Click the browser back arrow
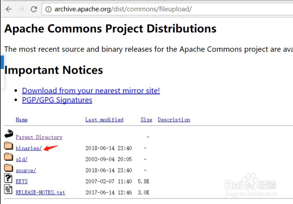The width and height of the screenshot is (293, 204). (x=9, y=9)
